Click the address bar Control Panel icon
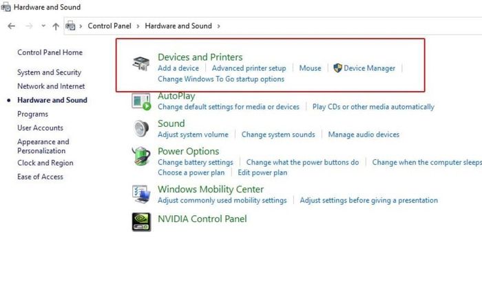This screenshot has width=482, height=302. [70, 26]
